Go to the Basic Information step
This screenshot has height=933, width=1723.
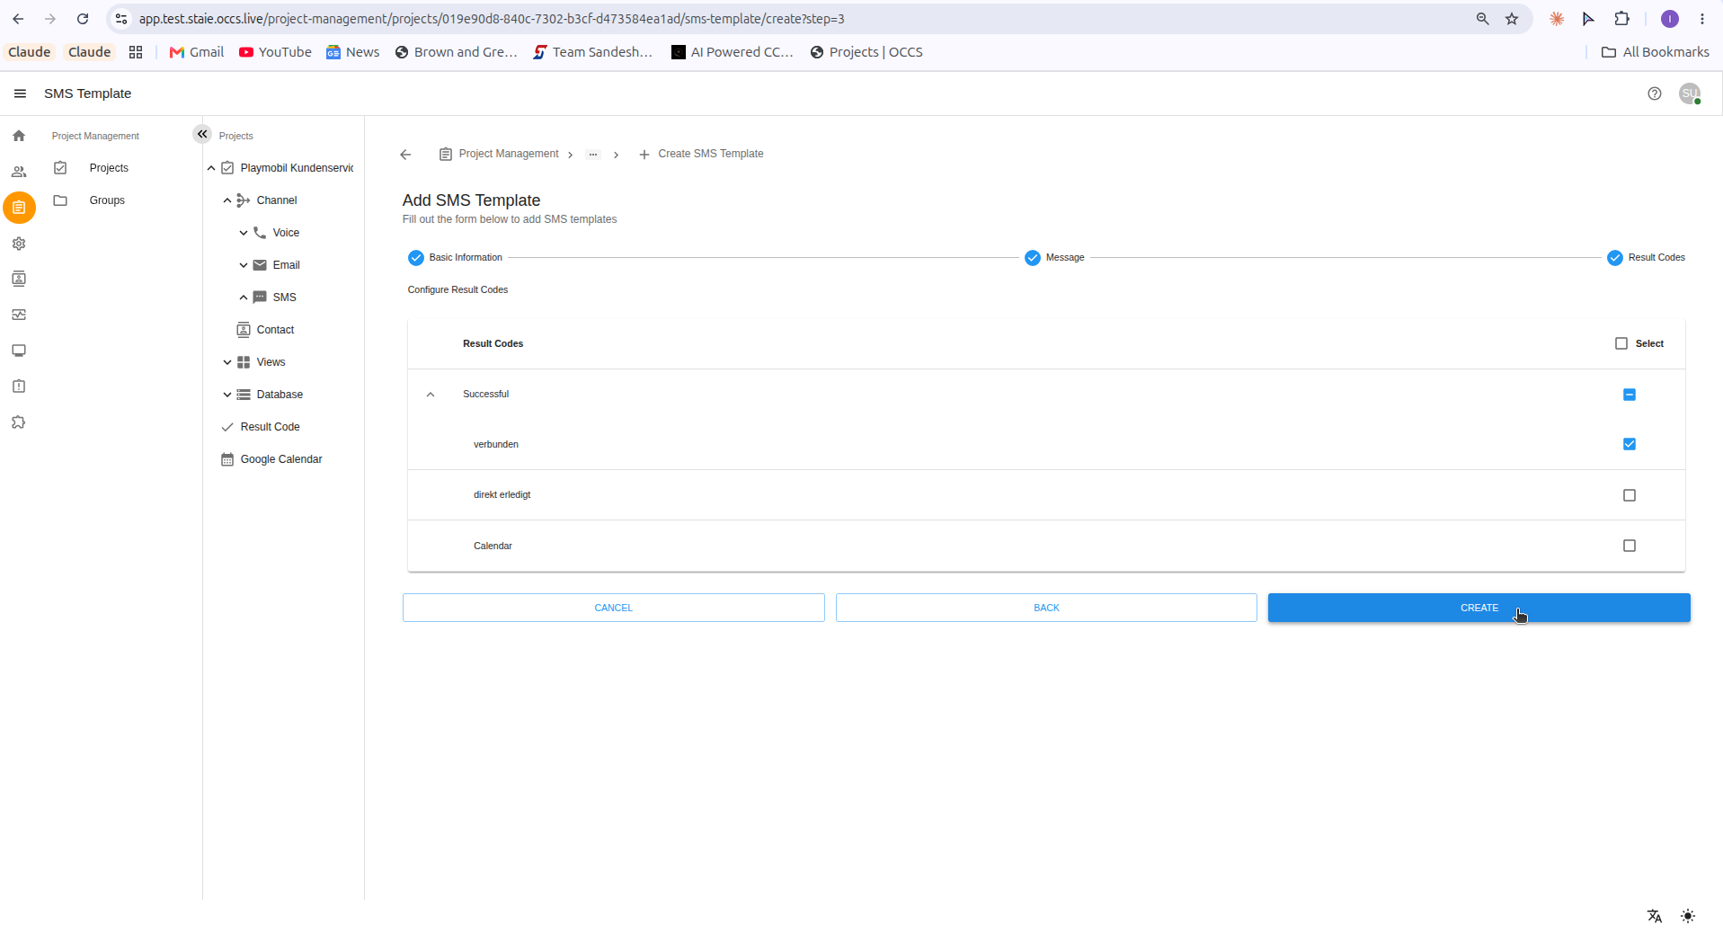(x=456, y=258)
